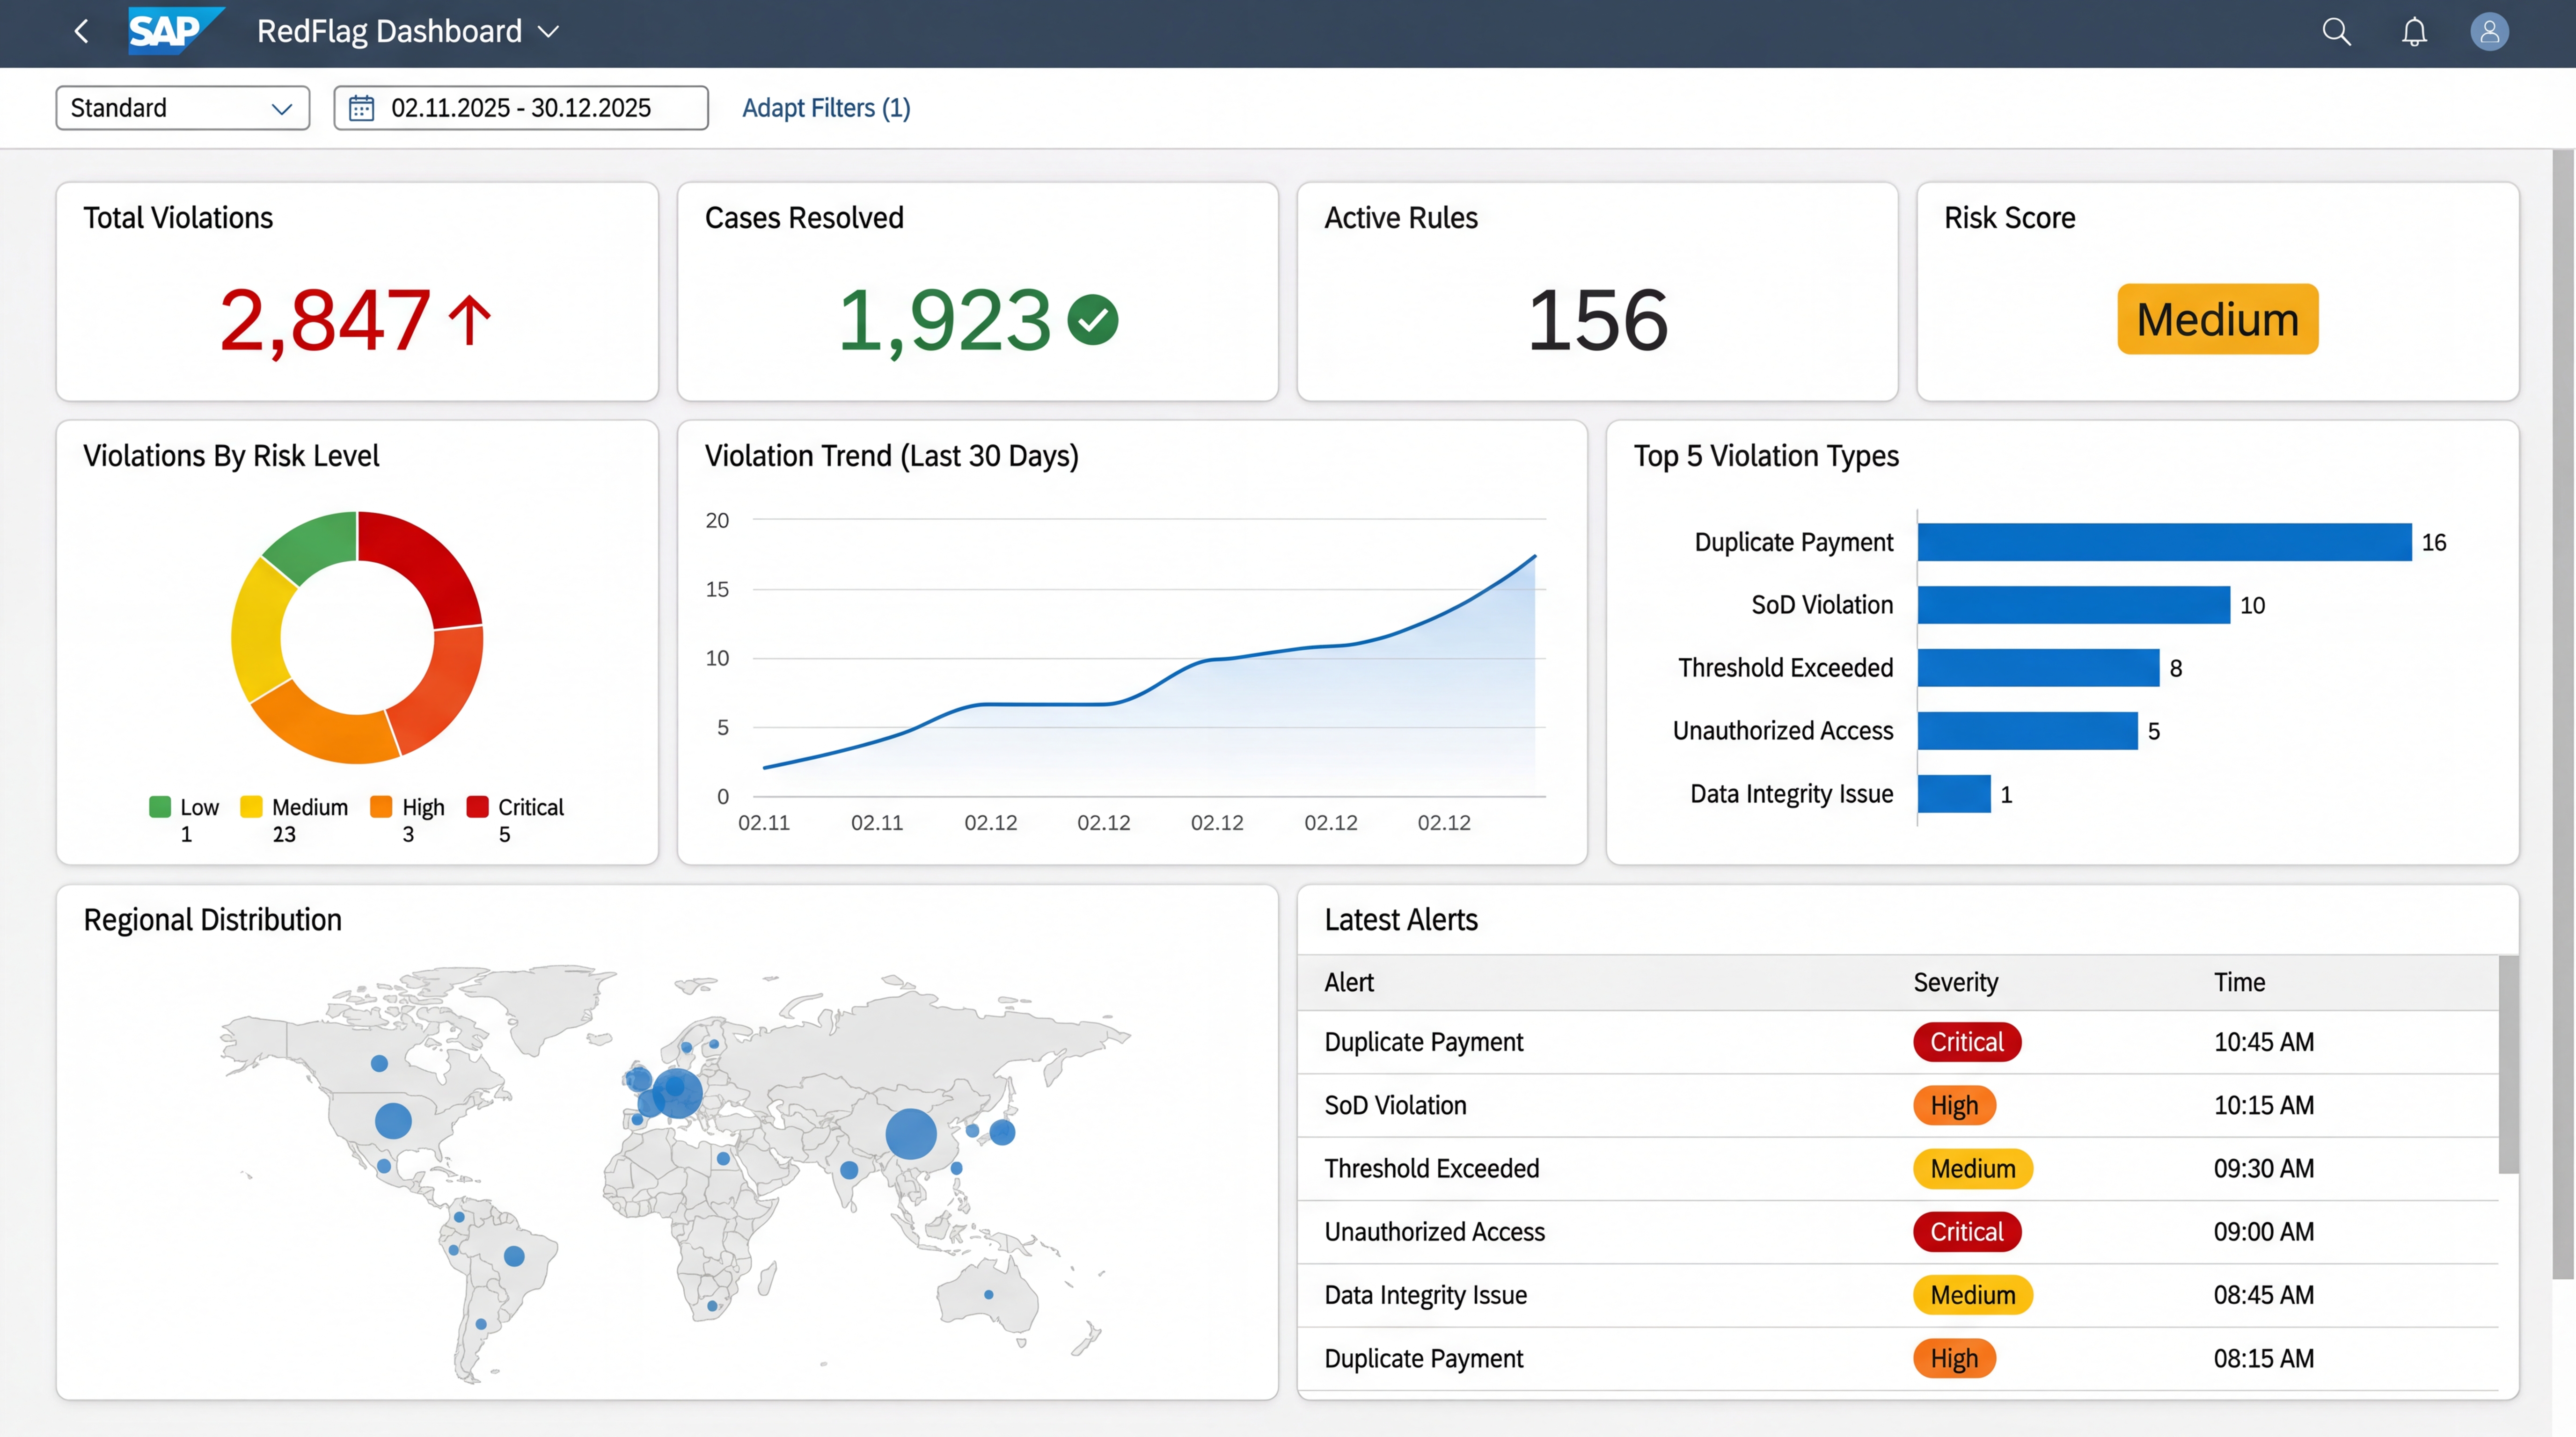Open the search icon in the header
This screenshot has width=2576, height=1437.
tap(2337, 31)
